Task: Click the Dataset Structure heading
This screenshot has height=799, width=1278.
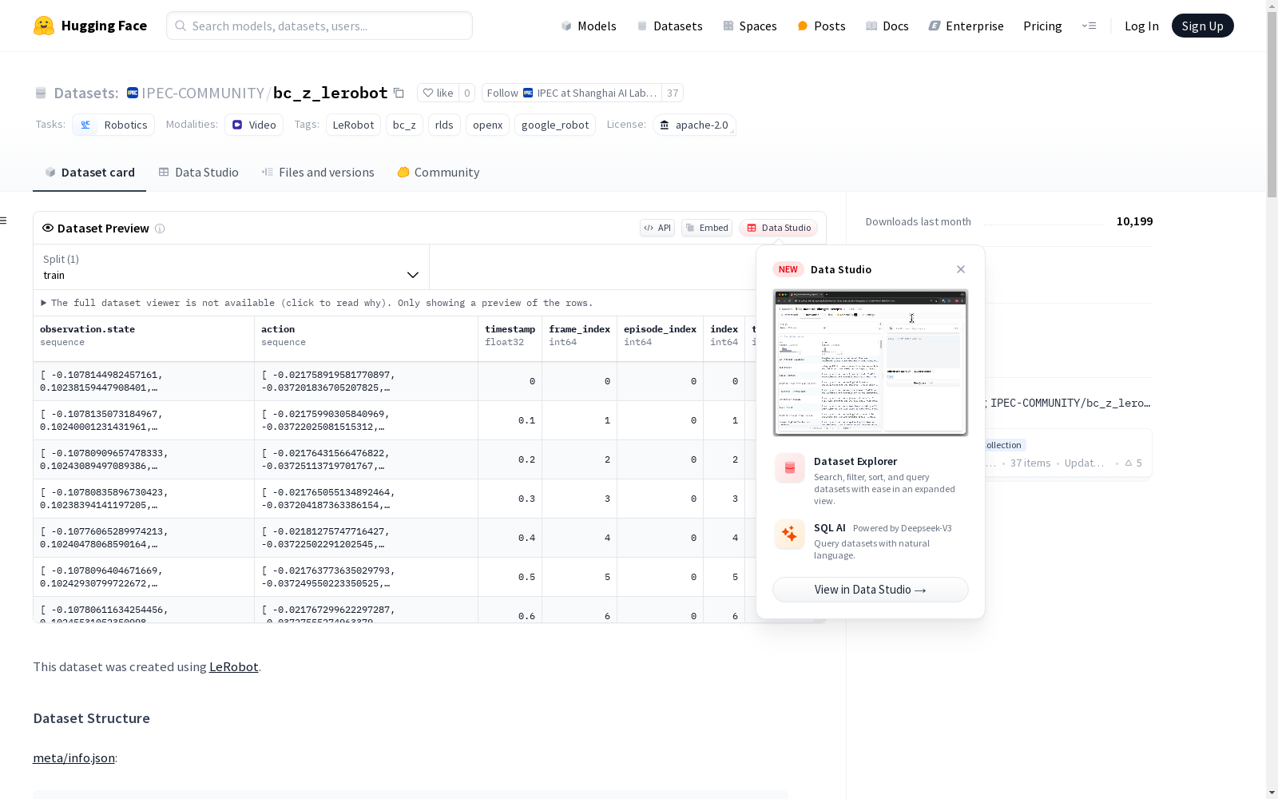Action: pos(92,718)
